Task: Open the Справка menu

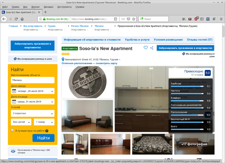Action: [80, 7]
